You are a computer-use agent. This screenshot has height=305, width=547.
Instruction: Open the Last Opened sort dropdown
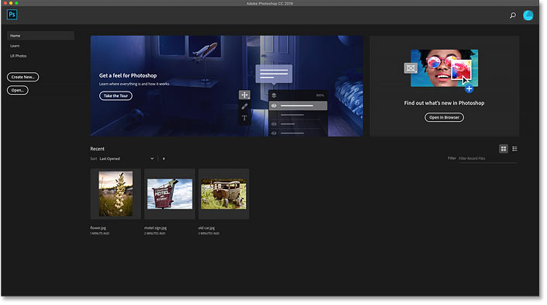point(126,159)
